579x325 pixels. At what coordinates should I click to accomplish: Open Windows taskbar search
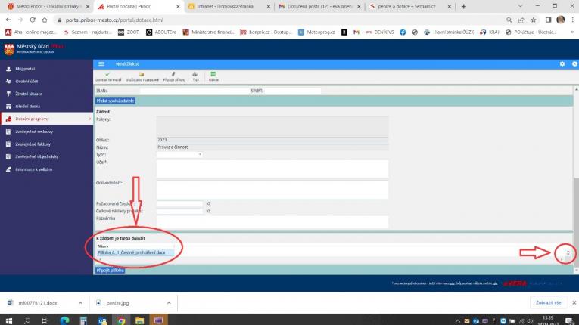click(x=27, y=320)
